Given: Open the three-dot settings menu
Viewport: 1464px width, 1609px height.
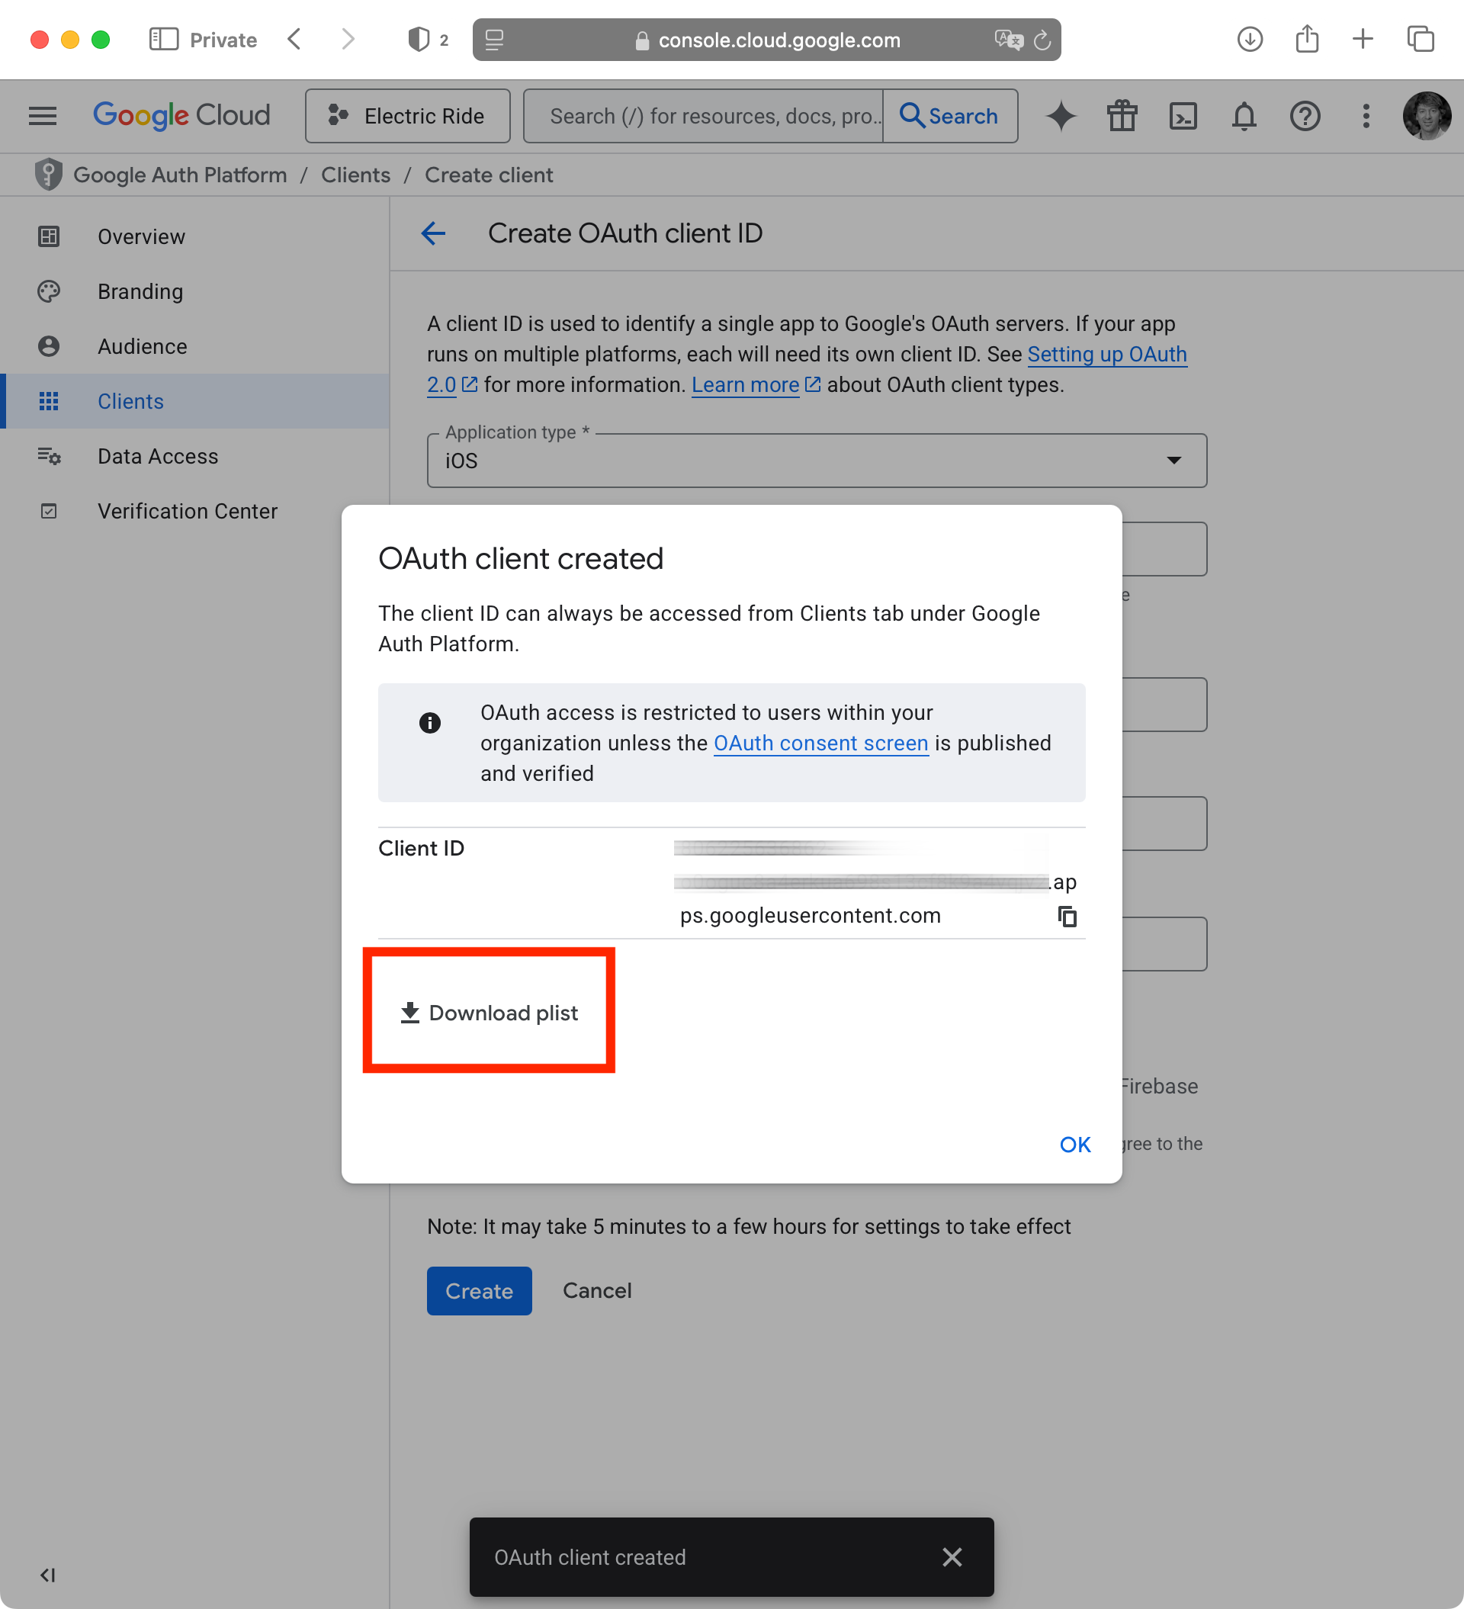Looking at the screenshot, I should pos(1366,117).
